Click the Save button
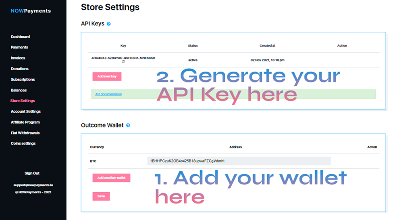 tap(101, 196)
